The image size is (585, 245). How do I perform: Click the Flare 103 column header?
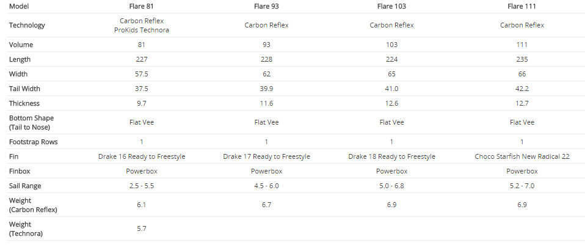click(x=391, y=6)
